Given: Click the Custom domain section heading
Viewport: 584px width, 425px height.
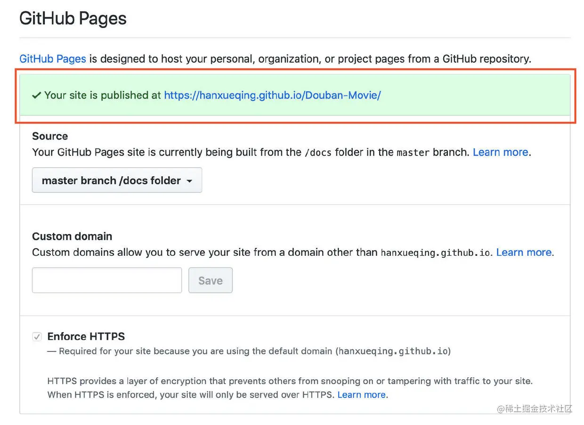Looking at the screenshot, I should point(72,236).
